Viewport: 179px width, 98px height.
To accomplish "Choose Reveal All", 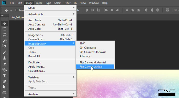I will click(x=50, y=56).
